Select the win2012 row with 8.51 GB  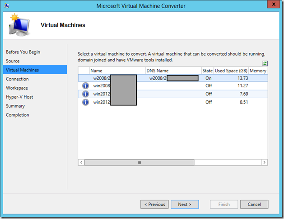(173, 102)
